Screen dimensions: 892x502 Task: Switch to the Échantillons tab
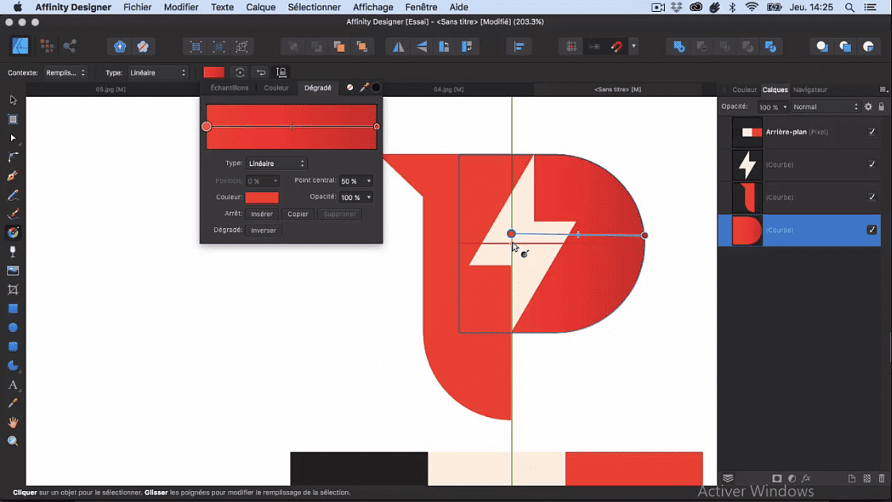click(229, 88)
